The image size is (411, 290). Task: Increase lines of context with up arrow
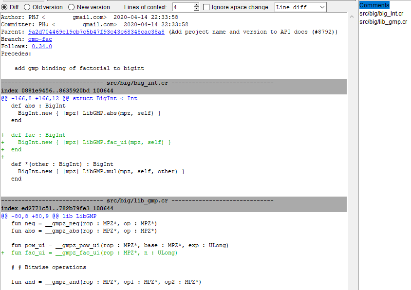[x=196, y=5]
